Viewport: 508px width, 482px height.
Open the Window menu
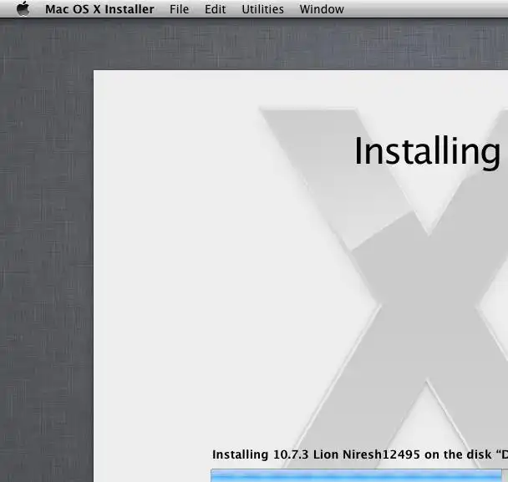click(x=322, y=9)
